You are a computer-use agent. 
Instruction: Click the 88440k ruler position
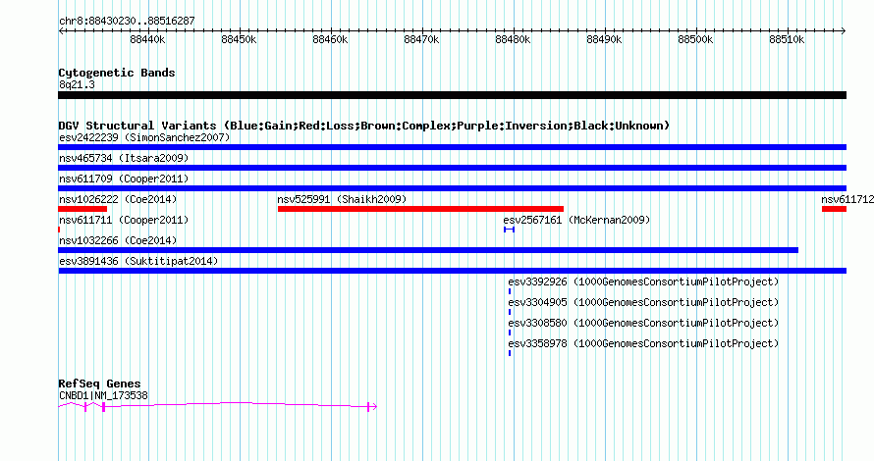147,39
